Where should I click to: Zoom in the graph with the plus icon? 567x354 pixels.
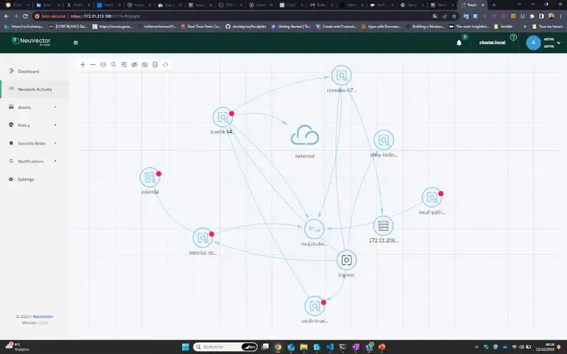pos(83,65)
